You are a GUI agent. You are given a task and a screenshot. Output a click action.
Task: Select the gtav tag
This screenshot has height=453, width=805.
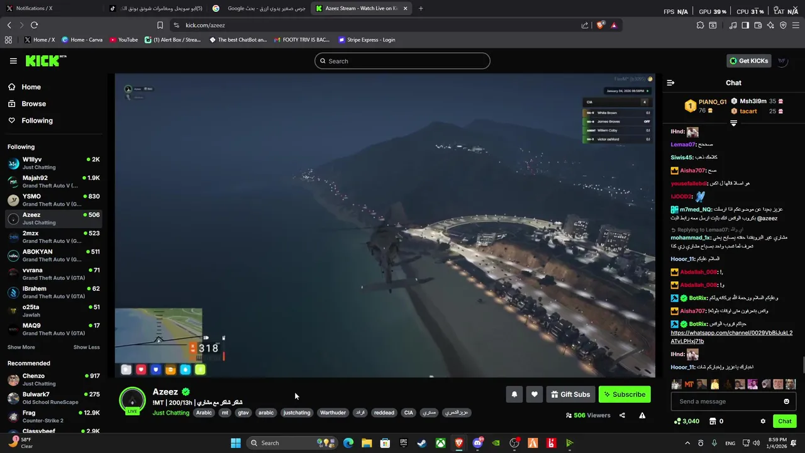coord(243,413)
